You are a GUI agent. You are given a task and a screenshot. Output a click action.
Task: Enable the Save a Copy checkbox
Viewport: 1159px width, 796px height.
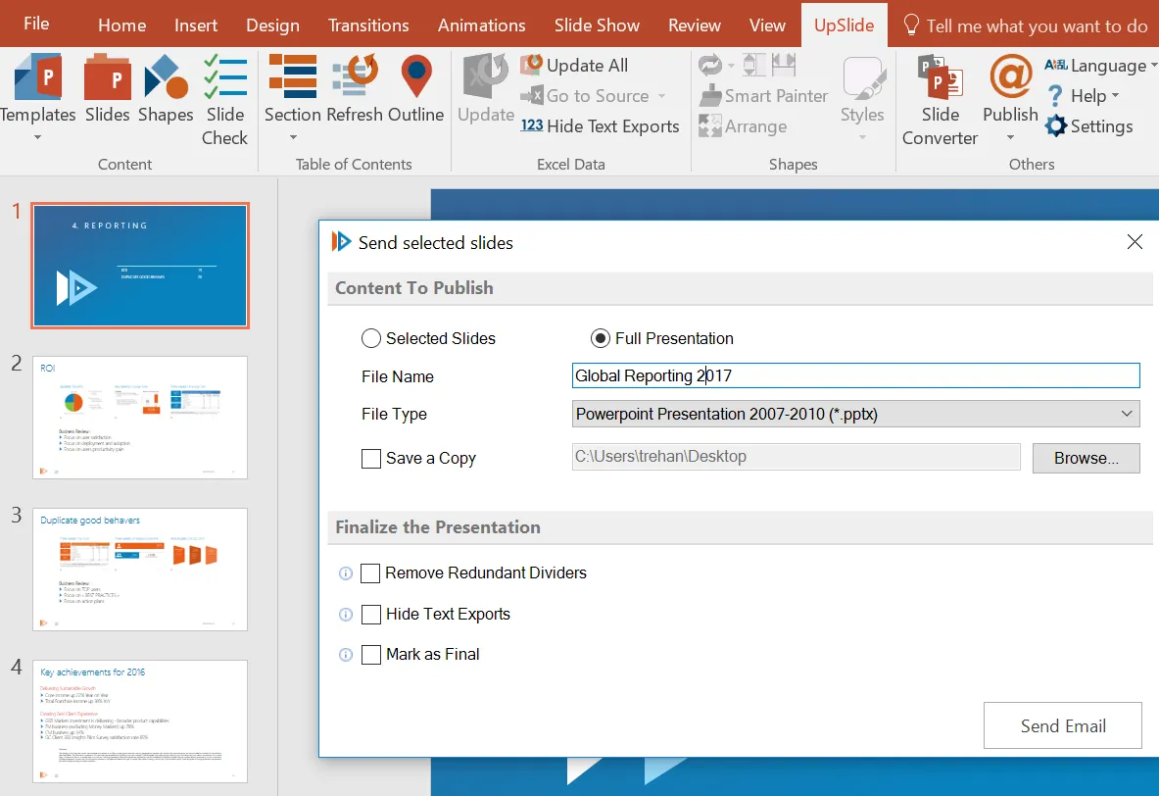coord(370,458)
